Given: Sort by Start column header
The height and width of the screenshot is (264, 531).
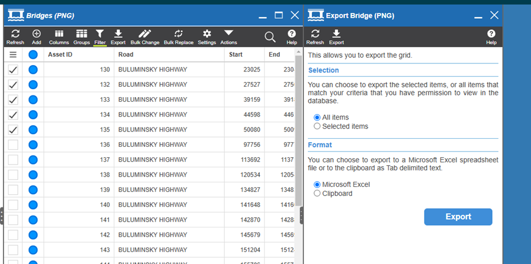Looking at the screenshot, I should (x=244, y=54).
